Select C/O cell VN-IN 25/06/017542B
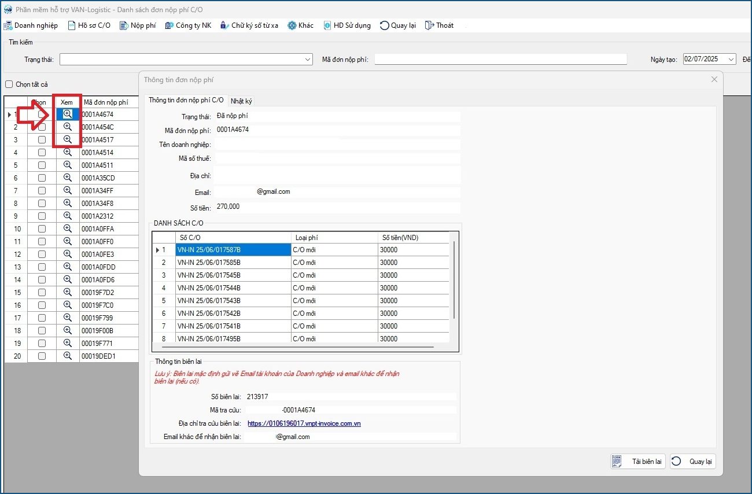Screen dimensions: 752x494 (x=233, y=314)
